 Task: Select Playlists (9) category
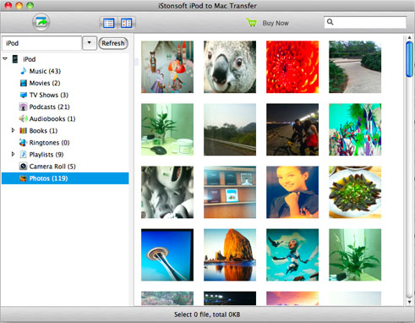(x=46, y=155)
